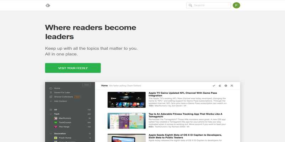Click the All feeds list icon
The width and height of the screenshot is (285, 142).
coord(51,110)
